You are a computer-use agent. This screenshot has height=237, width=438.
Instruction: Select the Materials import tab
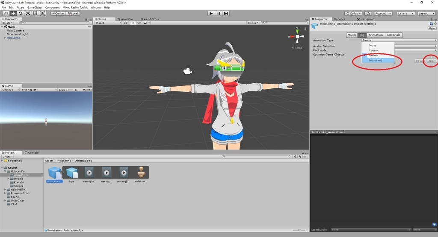pyautogui.click(x=394, y=35)
